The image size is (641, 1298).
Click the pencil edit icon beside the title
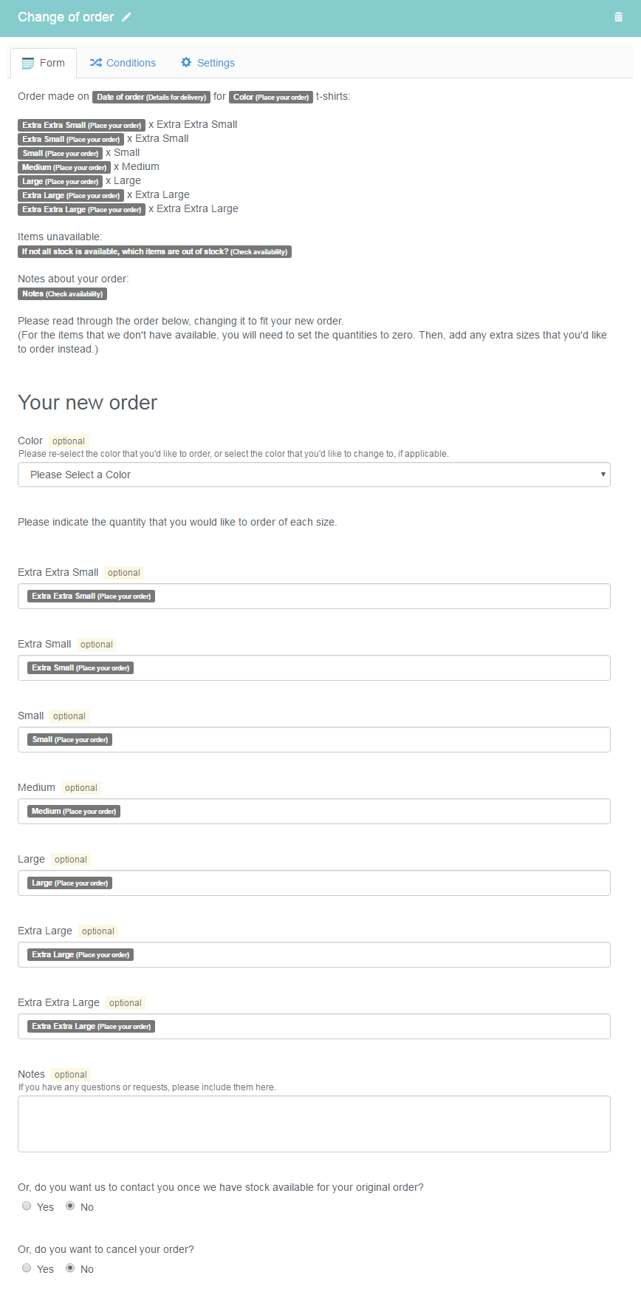point(126,17)
